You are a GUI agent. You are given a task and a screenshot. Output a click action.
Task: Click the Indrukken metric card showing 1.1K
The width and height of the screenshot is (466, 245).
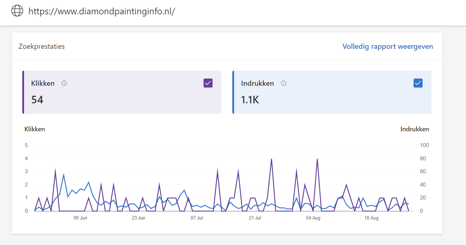pos(332,92)
